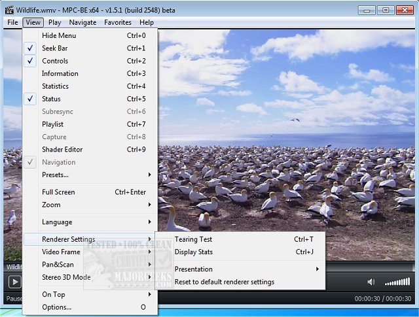
Task: Open the Favorites menu
Action: point(118,22)
